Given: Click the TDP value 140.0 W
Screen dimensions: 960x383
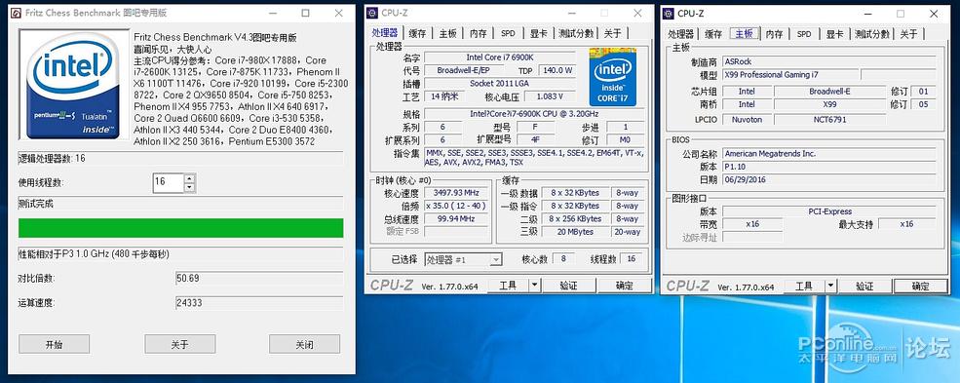Looking at the screenshot, I should point(557,70).
